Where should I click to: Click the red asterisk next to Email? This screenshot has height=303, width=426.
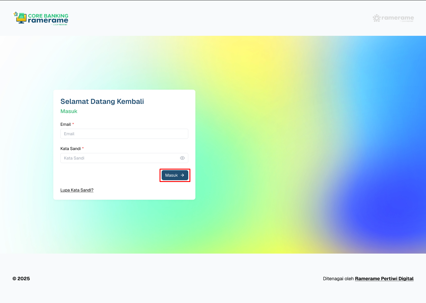pos(73,124)
